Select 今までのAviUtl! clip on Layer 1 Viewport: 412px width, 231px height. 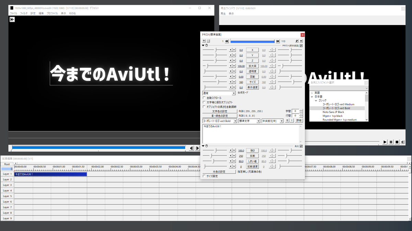50,174
